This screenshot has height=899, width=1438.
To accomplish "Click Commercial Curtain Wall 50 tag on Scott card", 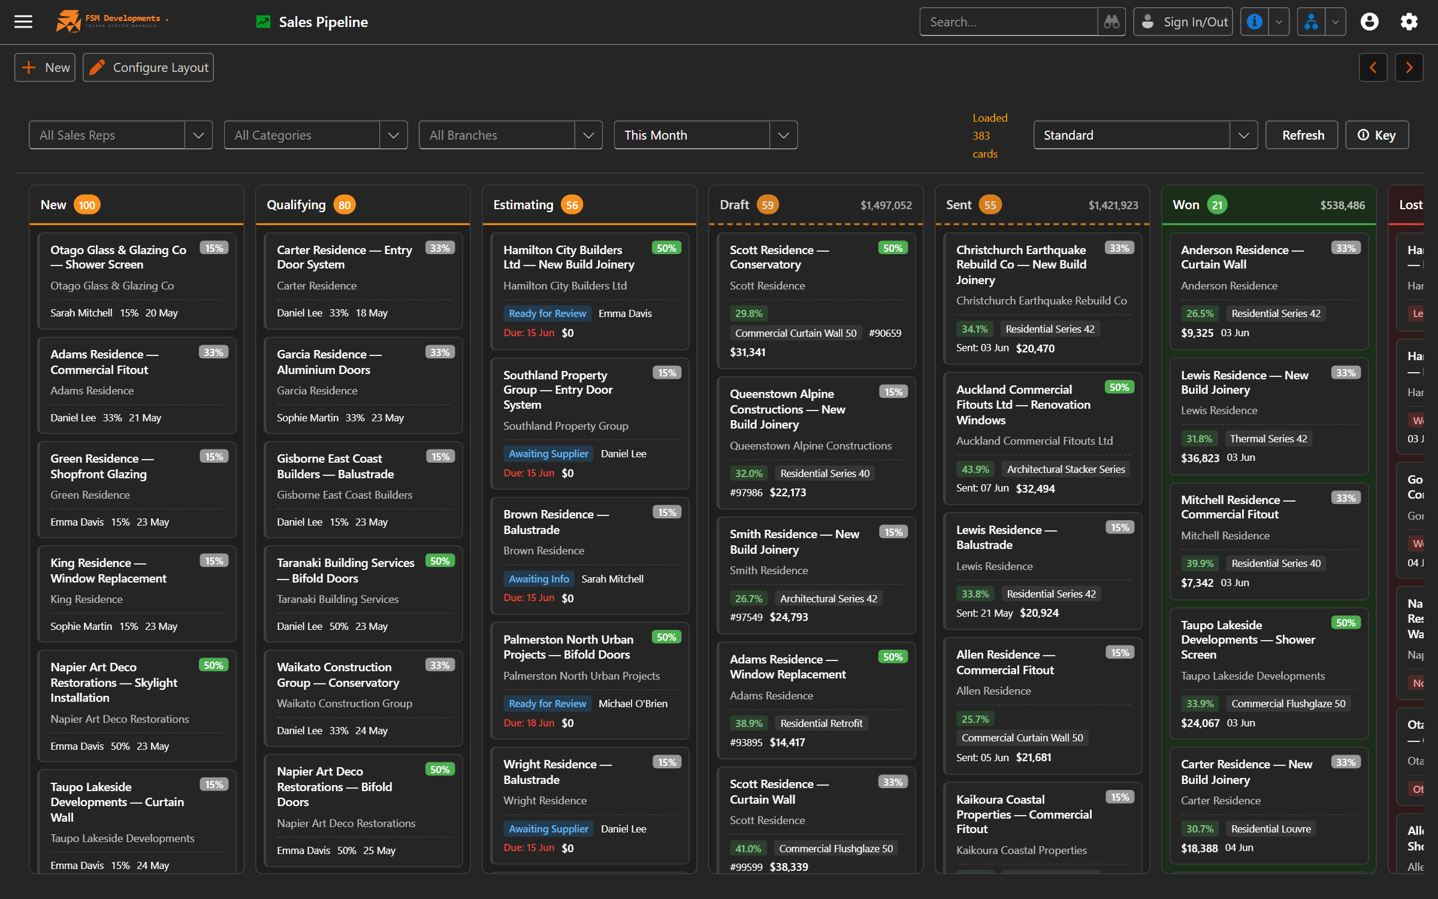I will (x=796, y=333).
